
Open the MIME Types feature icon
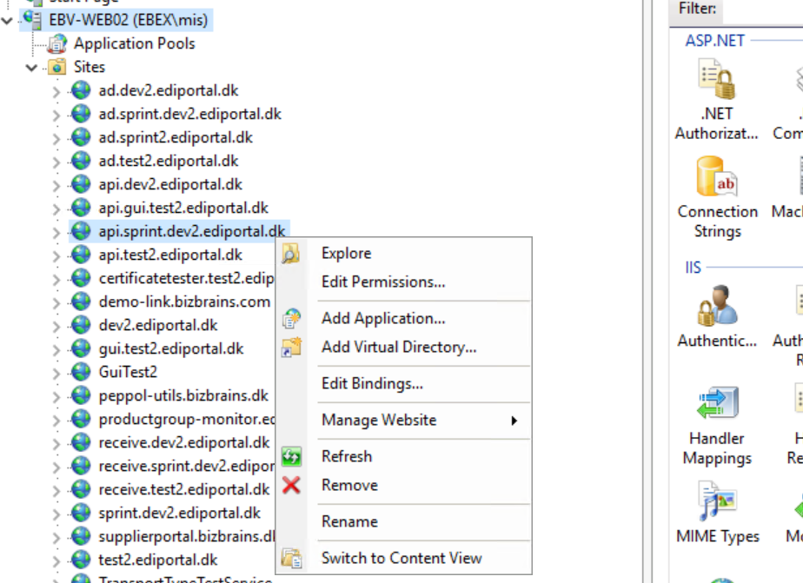pos(717,502)
